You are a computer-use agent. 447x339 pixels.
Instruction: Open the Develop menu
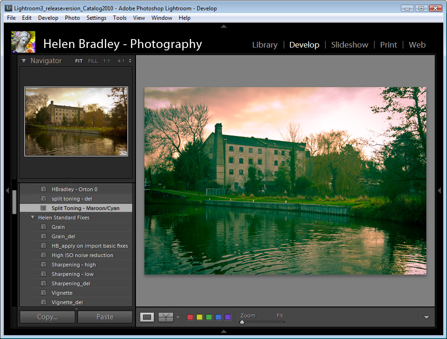point(48,18)
